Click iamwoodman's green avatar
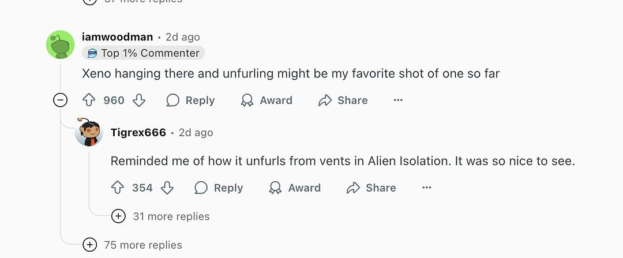 point(61,44)
